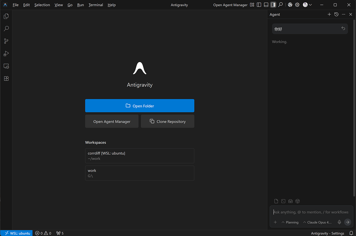Open the Run and Debug view
Viewport: 356px width, 236px height.
(x=6, y=54)
